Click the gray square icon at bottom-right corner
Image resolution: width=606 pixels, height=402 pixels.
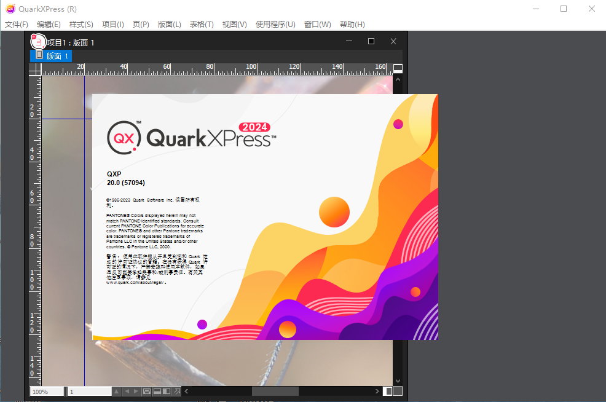coord(398,391)
